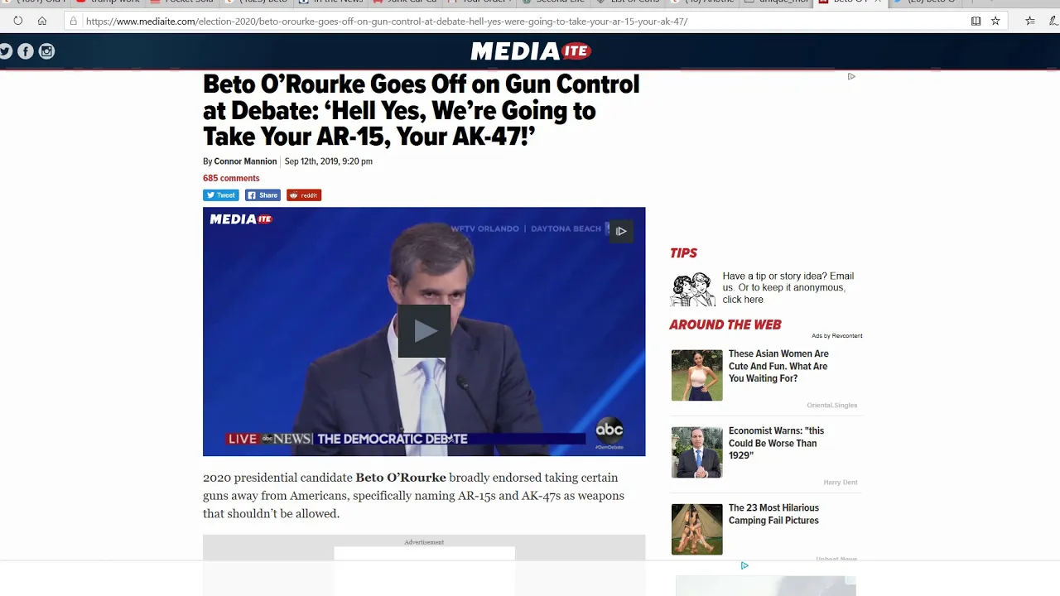Open 'These Asian Women Are Cute' ad
1060x596 pixels.
(778, 366)
